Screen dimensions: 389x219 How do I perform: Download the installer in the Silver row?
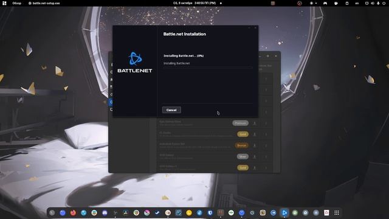[255, 157]
